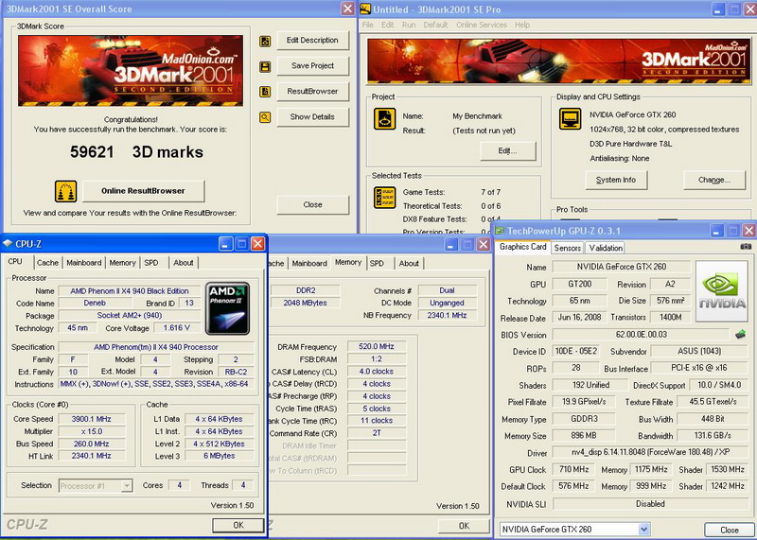This screenshot has height=540, width=757.
Task: Click the Online ResultBrowser trees icon
Action: 65,191
